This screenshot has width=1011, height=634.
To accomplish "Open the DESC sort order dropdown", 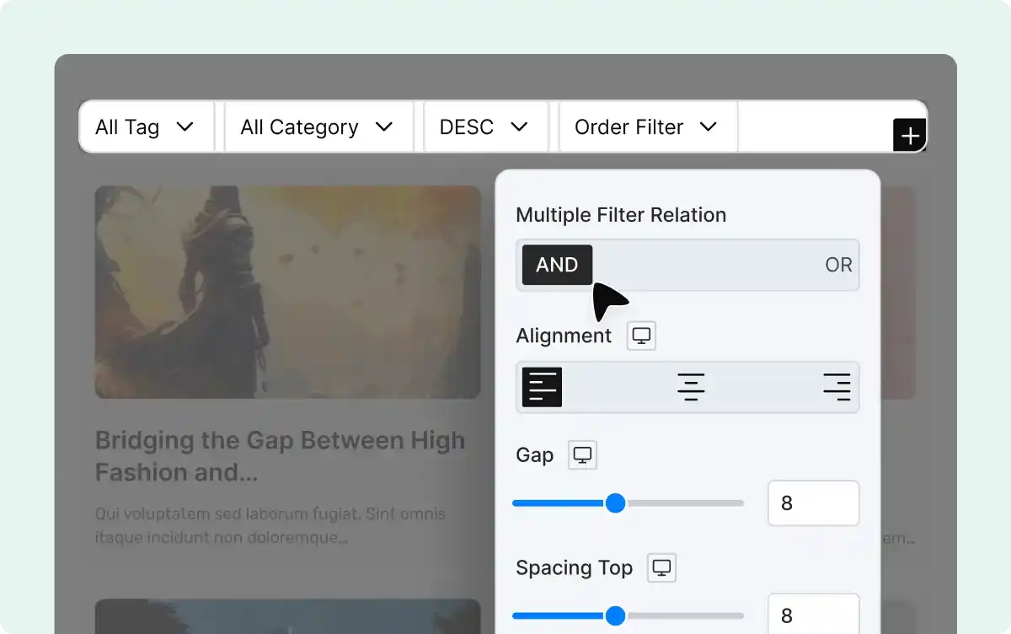I will (x=484, y=127).
